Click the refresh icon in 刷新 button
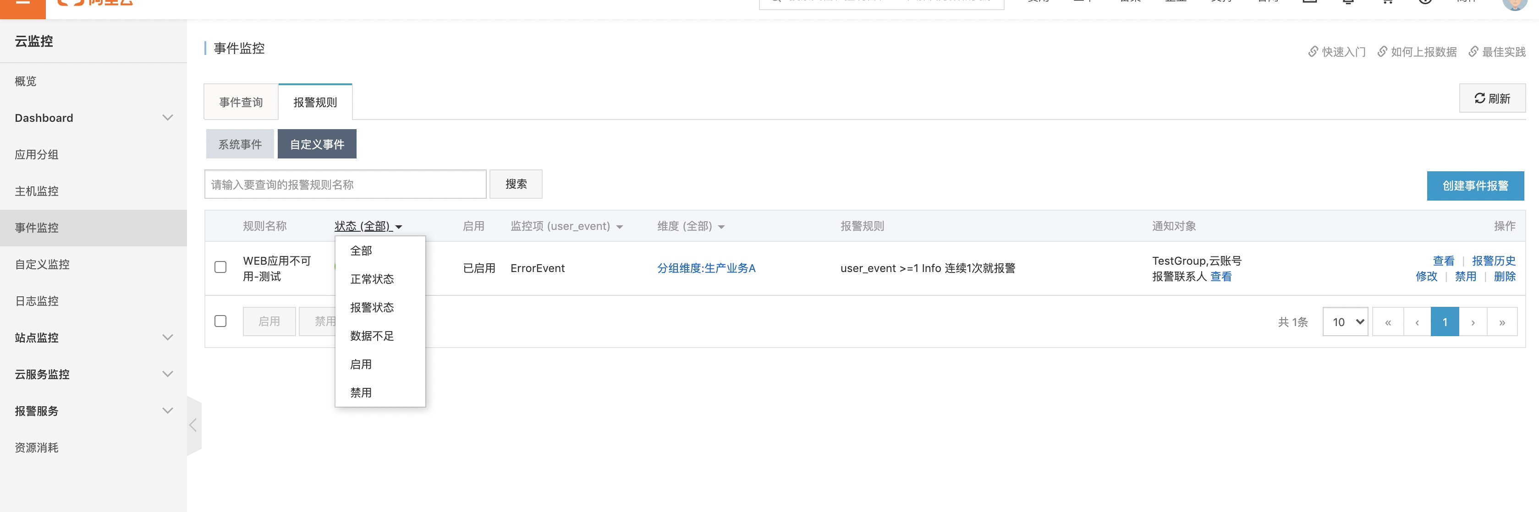Viewport: 1539px width, 512px height. pyautogui.click(x=1479, y=98)
